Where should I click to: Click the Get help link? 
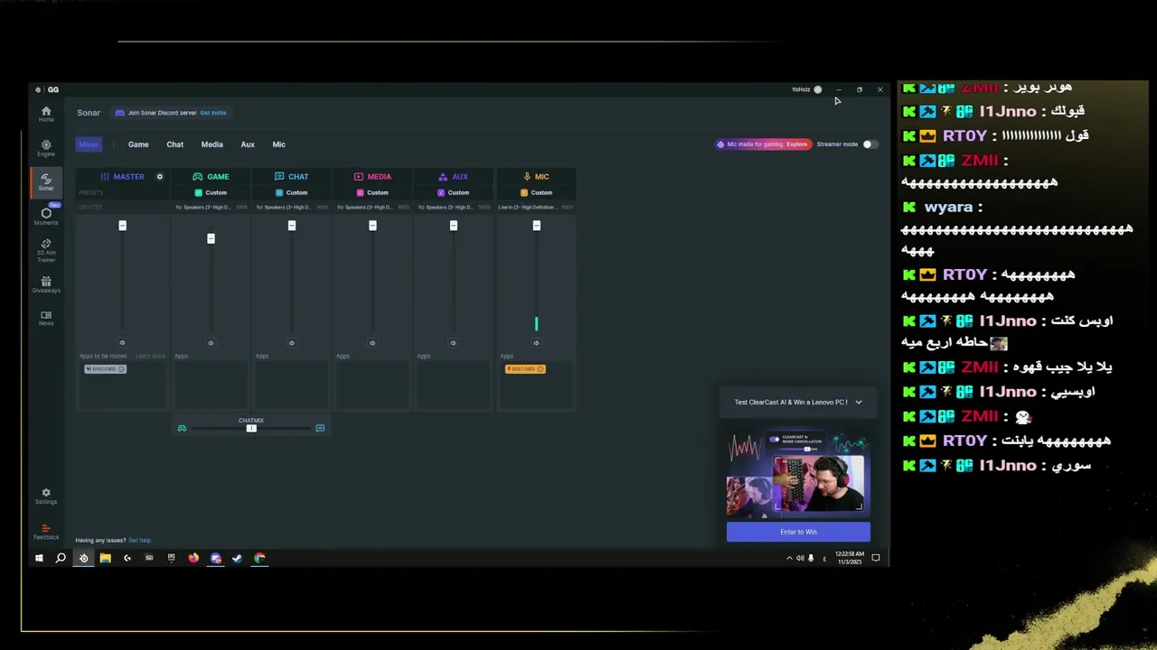tap(139, 540)
